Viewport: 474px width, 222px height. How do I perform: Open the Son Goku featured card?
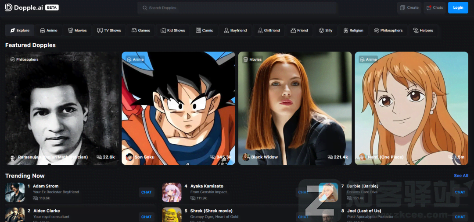click(178, 108)
